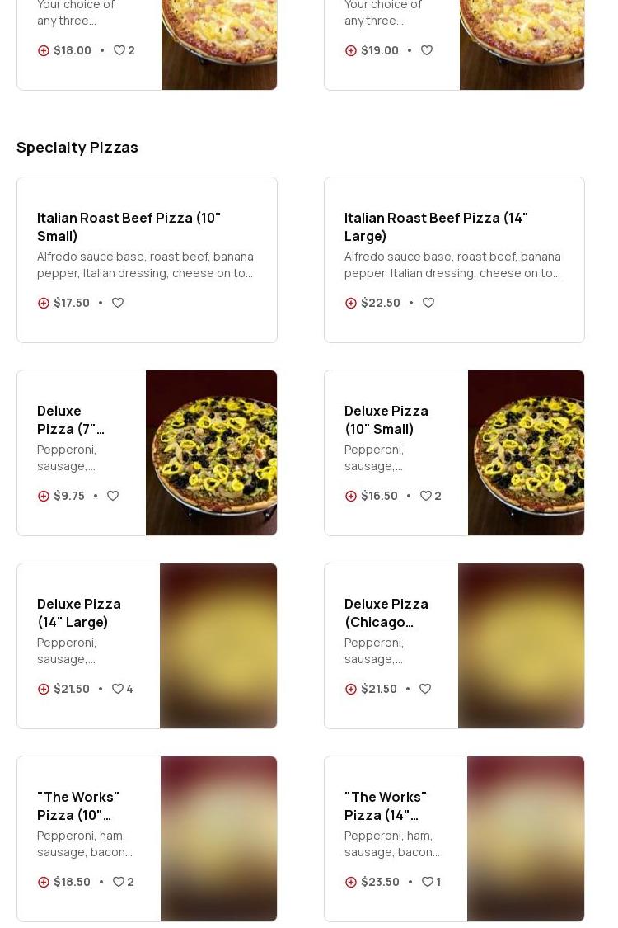Viewport: 618px width, 928px height.
Task: Add Deluxe Pizza 14" Large to cart
Action: click(44, 689)
